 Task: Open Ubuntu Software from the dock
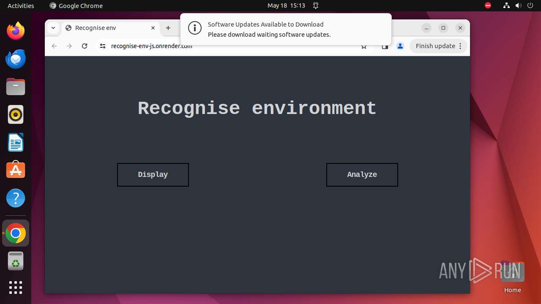[16, 170]
